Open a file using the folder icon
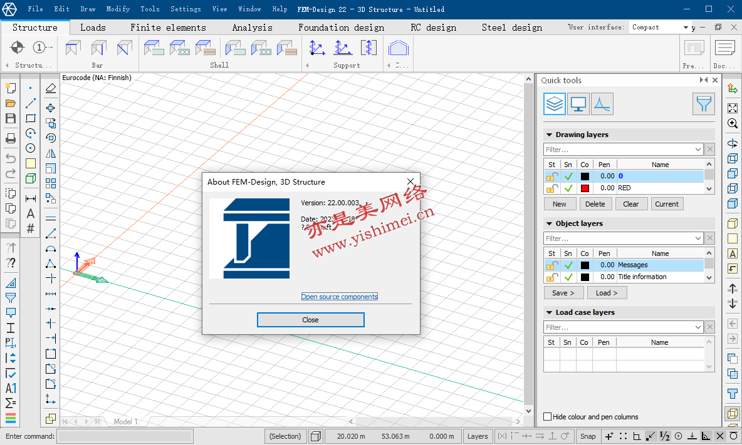 click(11, 103)
